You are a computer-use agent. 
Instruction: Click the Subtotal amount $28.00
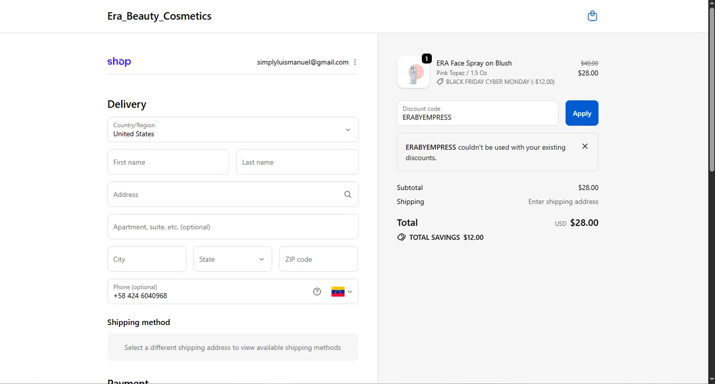[x=588, y=187]
